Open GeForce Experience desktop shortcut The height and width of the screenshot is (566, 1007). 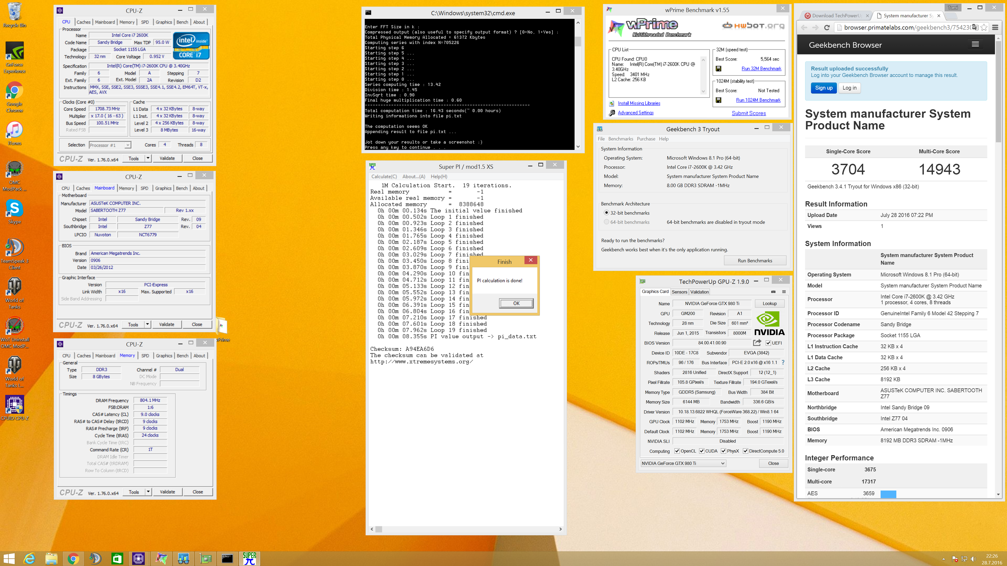(x=14, y=57)
